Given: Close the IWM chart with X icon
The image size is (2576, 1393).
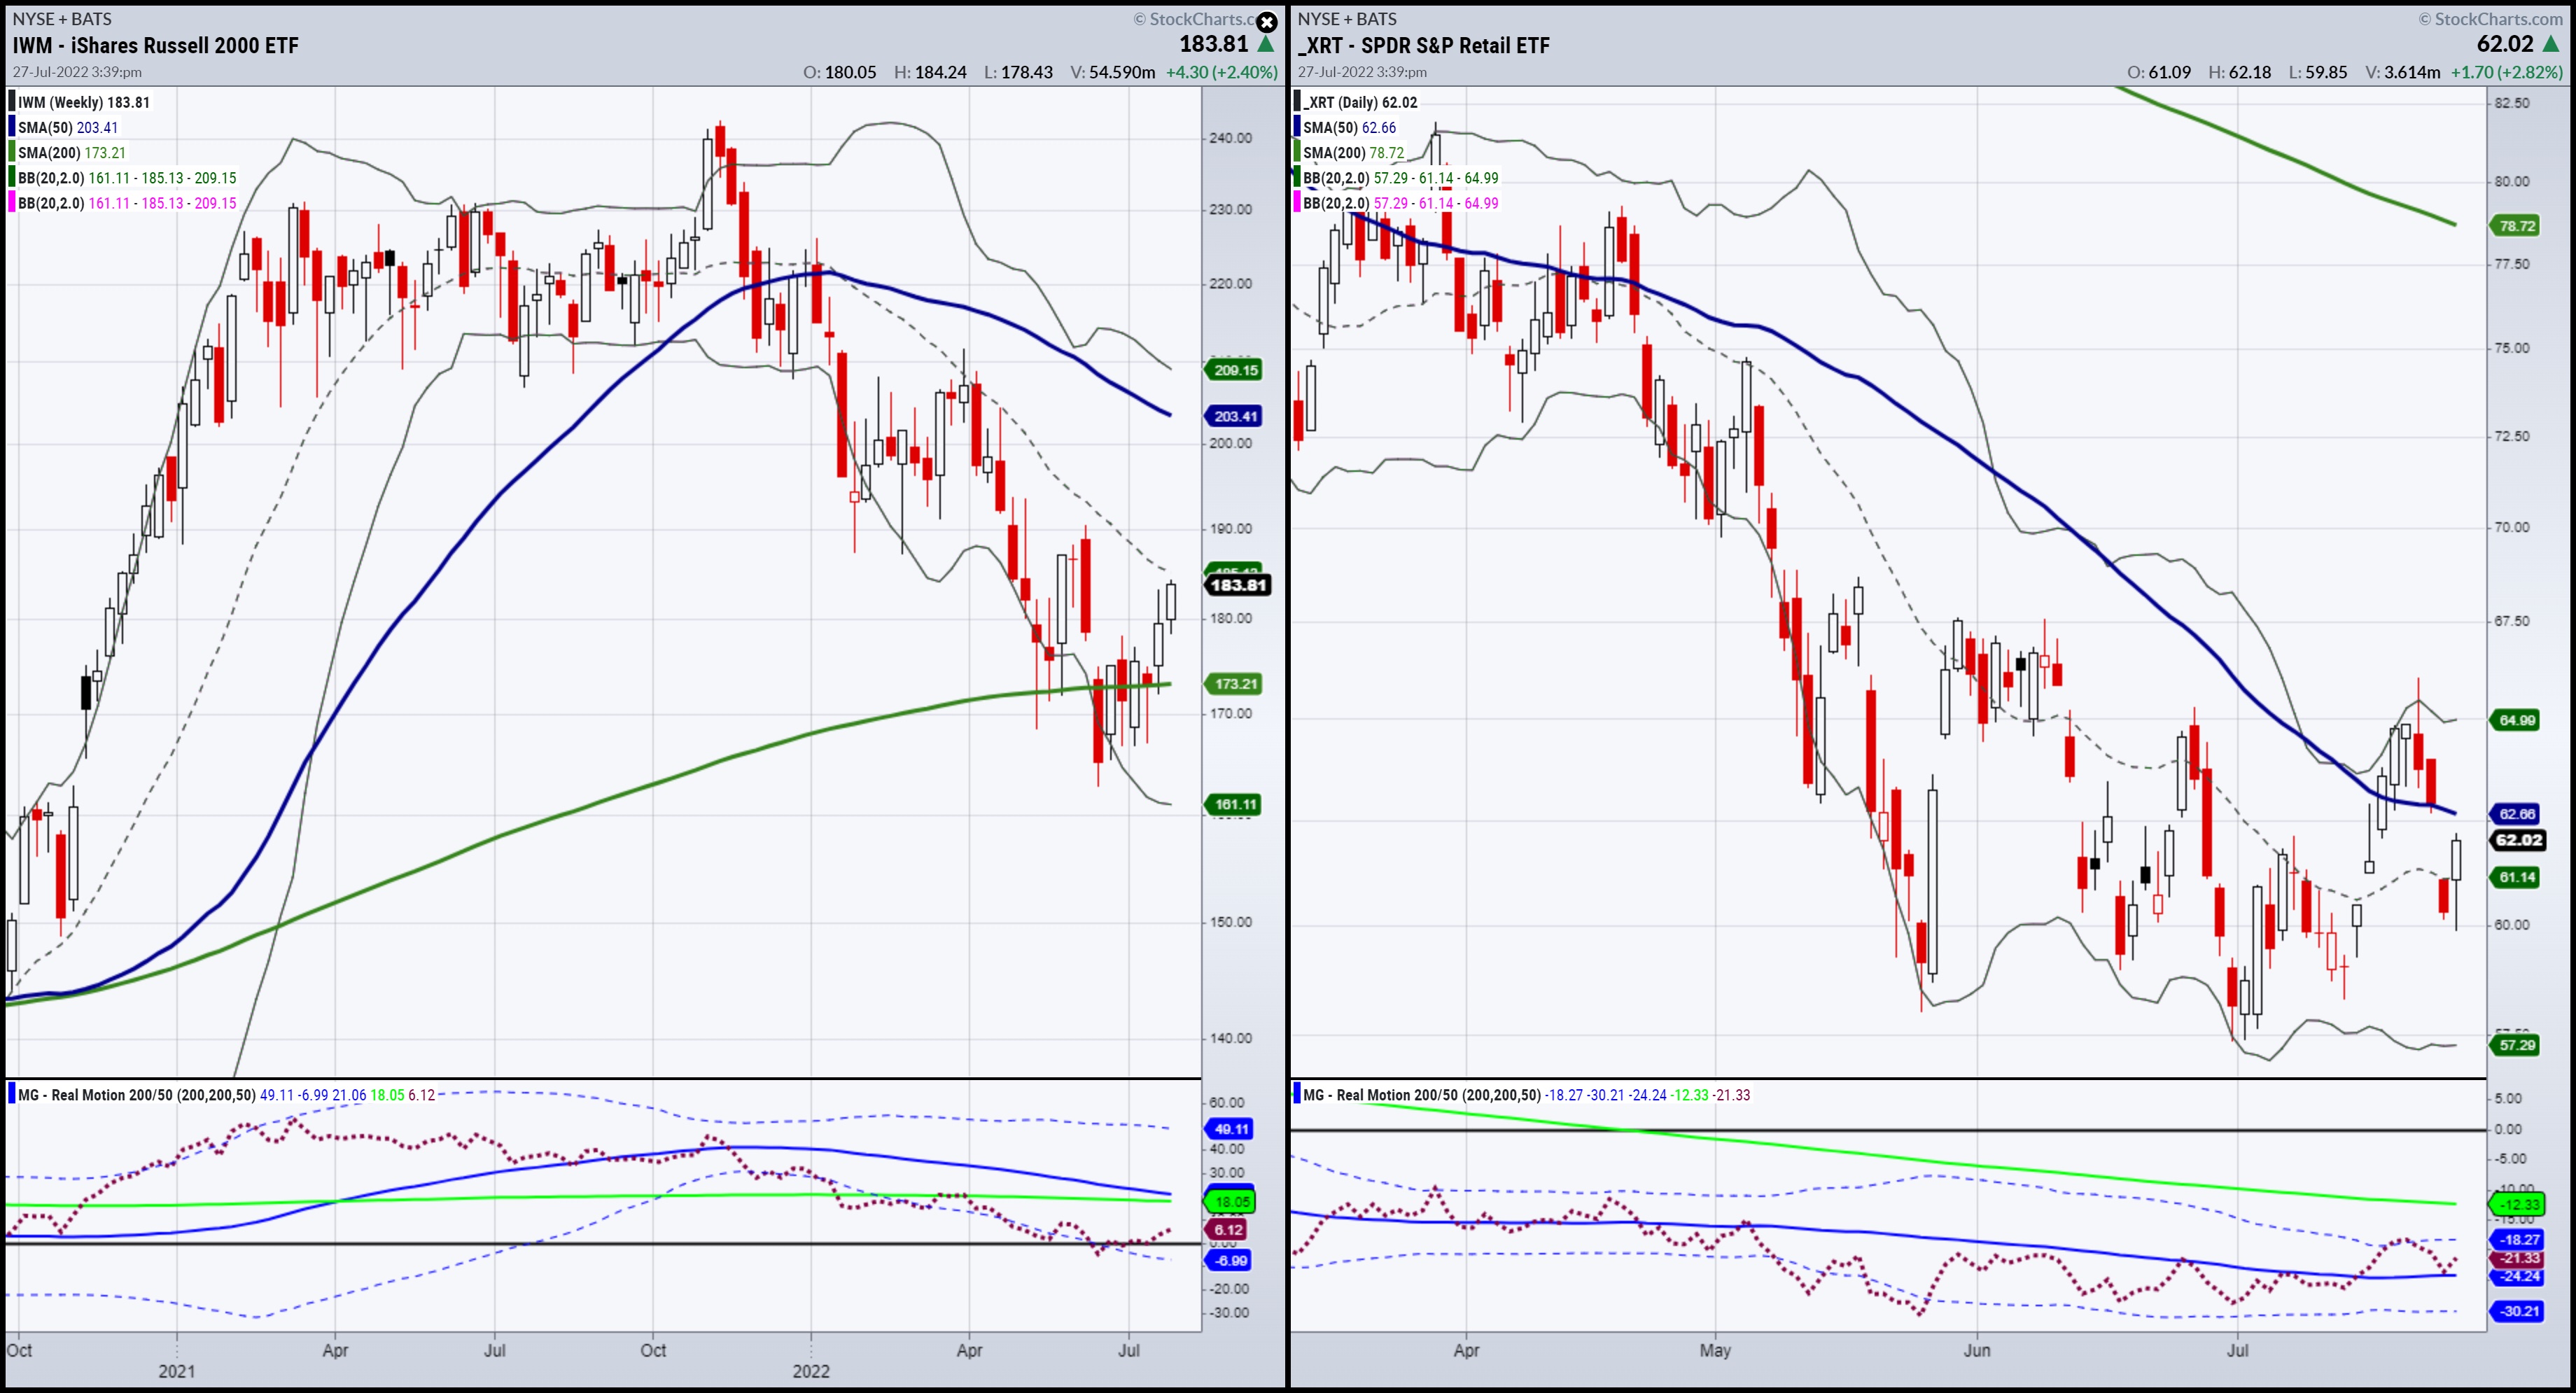Looking at the screenshot, I should [x=1266, y=22].
